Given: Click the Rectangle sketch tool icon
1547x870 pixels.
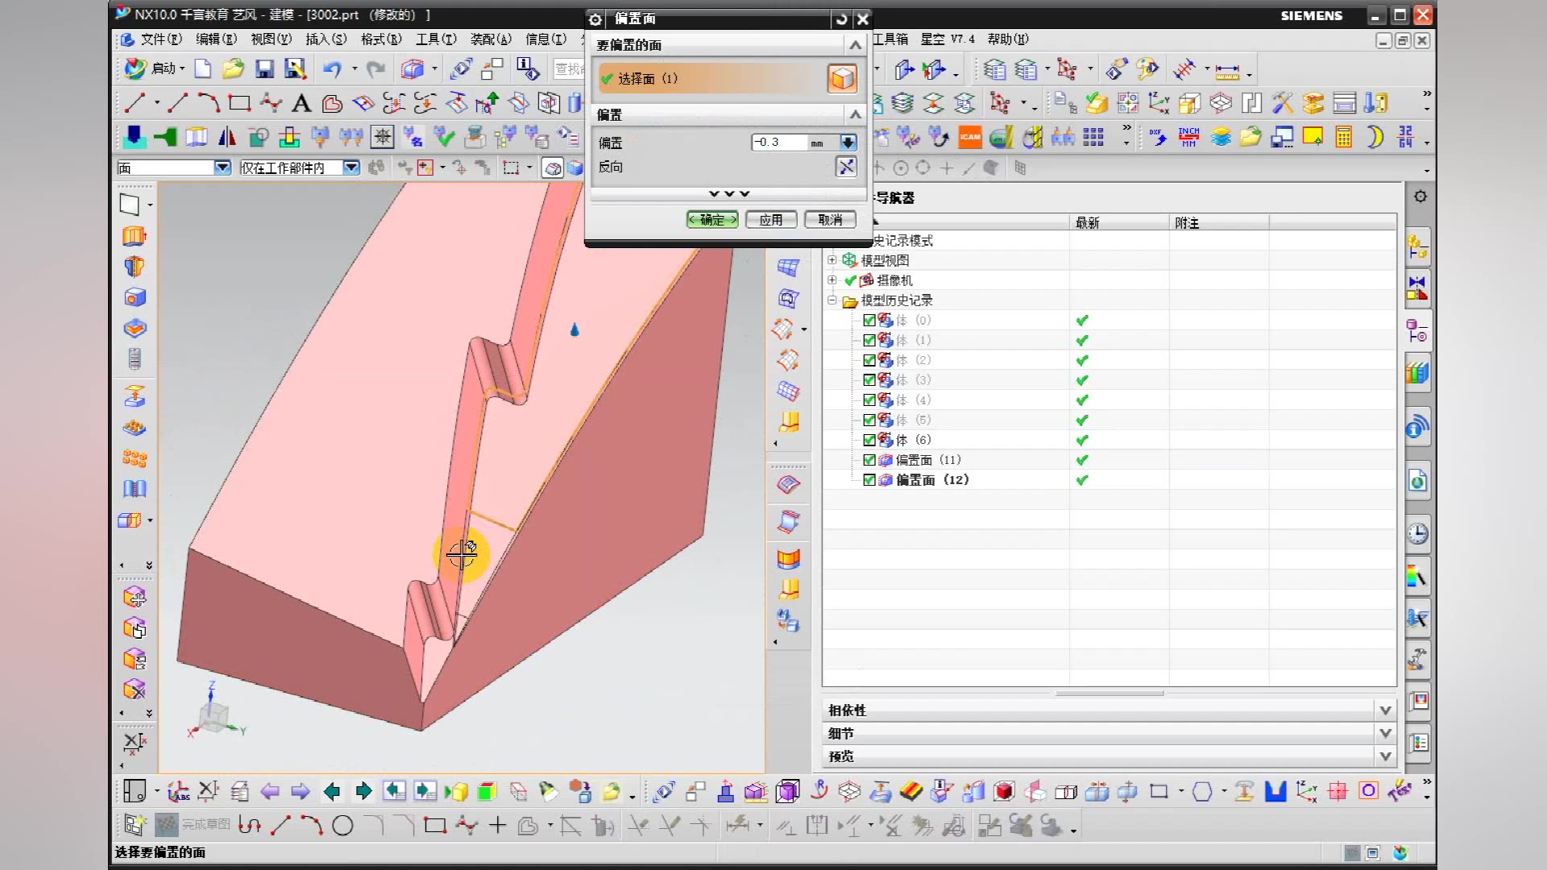Looking at the screenshot, I should point(239,103).
